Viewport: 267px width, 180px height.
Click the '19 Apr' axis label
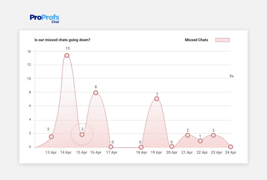(156, 153)
